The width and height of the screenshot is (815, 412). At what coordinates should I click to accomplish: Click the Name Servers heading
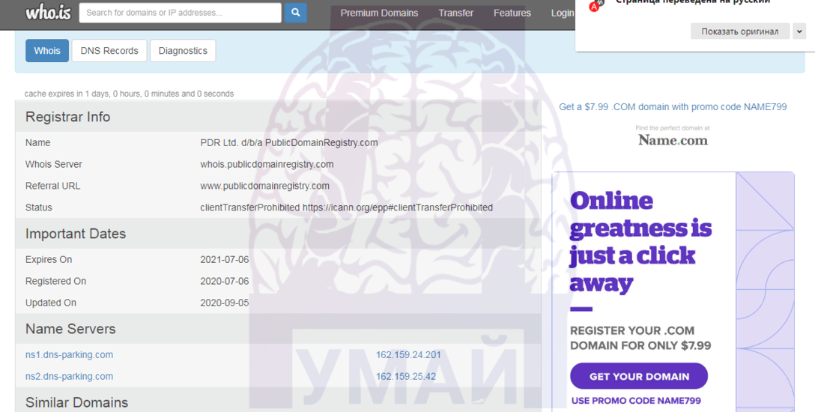(70, 329)
